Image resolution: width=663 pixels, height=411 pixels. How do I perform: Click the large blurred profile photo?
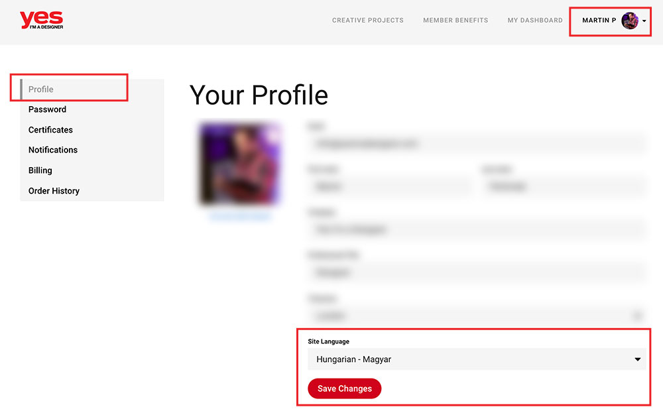pyautogui.click(x=239, y=163)
